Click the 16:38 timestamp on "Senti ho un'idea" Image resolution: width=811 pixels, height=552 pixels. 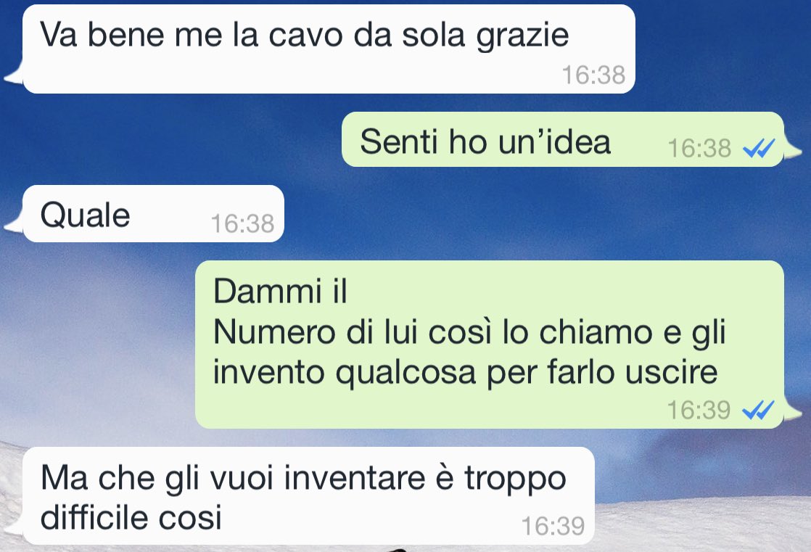pyautogui.click(x=699, y=149)
